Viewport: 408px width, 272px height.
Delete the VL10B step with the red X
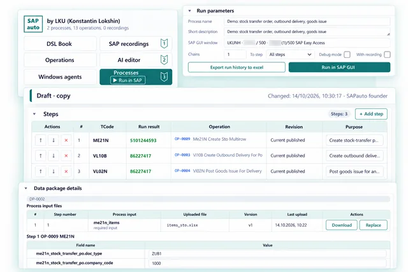66,156
